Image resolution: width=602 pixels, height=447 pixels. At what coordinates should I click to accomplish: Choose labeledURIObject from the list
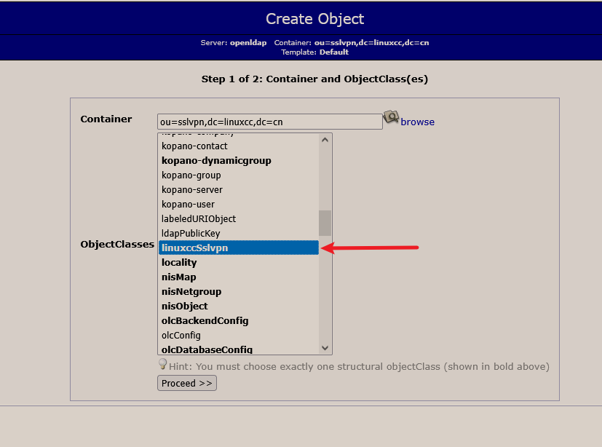point(239,219)
